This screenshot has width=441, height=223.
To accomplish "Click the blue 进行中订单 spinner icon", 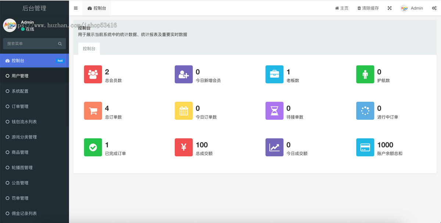I will point(365,111).
